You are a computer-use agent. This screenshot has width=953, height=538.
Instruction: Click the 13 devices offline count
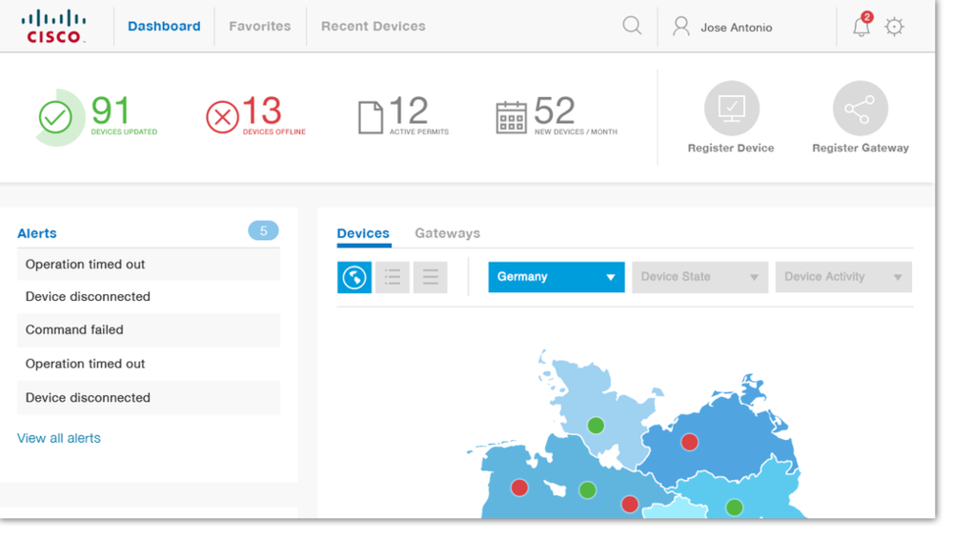pyautogui.click(x=262, y=110)
